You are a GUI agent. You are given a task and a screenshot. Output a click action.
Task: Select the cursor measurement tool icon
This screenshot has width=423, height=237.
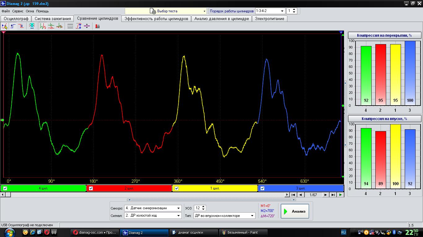(5, 26)
